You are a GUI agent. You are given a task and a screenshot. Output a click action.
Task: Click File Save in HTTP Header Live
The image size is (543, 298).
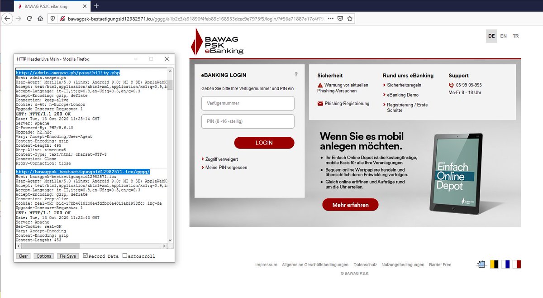click(68, 256)
